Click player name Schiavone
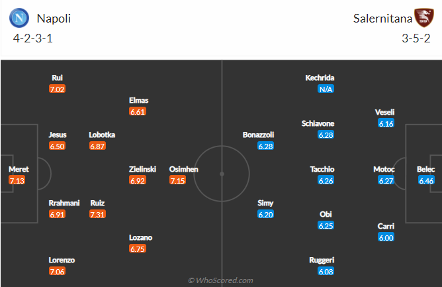Viewport: 442px width, 287px height. click(x=318, y=123)
